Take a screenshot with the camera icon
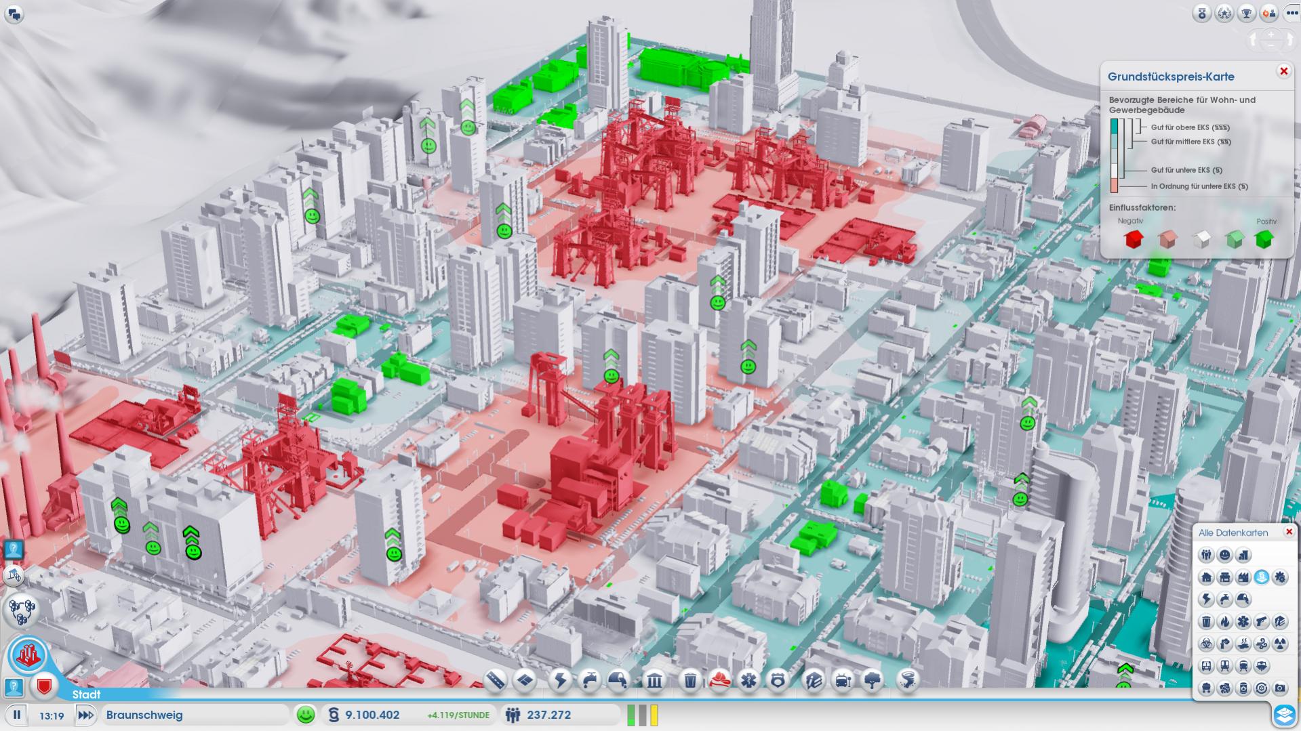Viewport: 1301px width, 731px height. point(1279,688)
